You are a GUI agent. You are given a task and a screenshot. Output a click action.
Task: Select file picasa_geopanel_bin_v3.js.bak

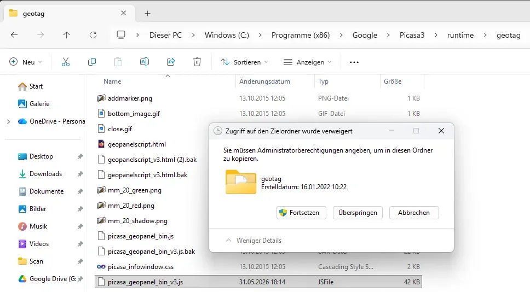pos(152,252)
